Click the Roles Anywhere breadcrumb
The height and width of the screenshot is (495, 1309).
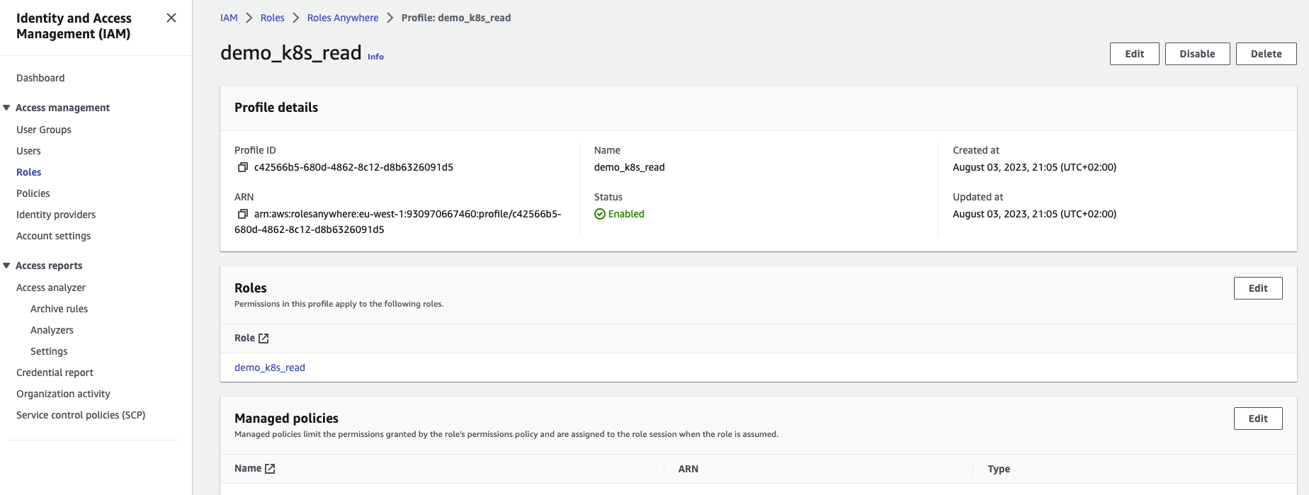[x=343, y=18]
